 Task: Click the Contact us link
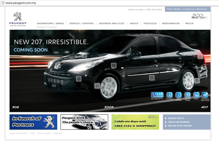pos(189,9)
